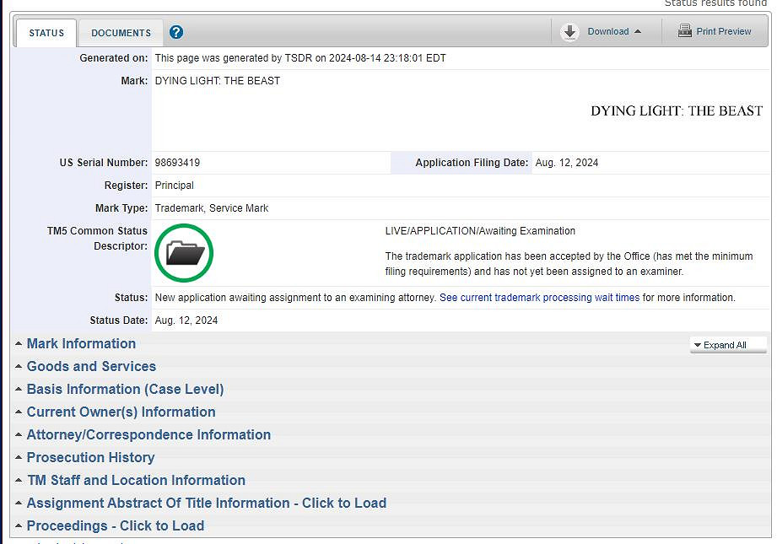Open the Download dropdown menu
This screenshot has width=777, height=544.
pos(614,32)
